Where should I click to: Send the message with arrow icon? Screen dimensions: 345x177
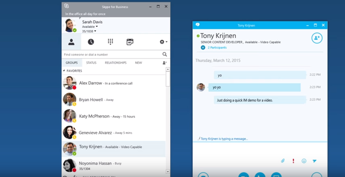click(315, 161)
